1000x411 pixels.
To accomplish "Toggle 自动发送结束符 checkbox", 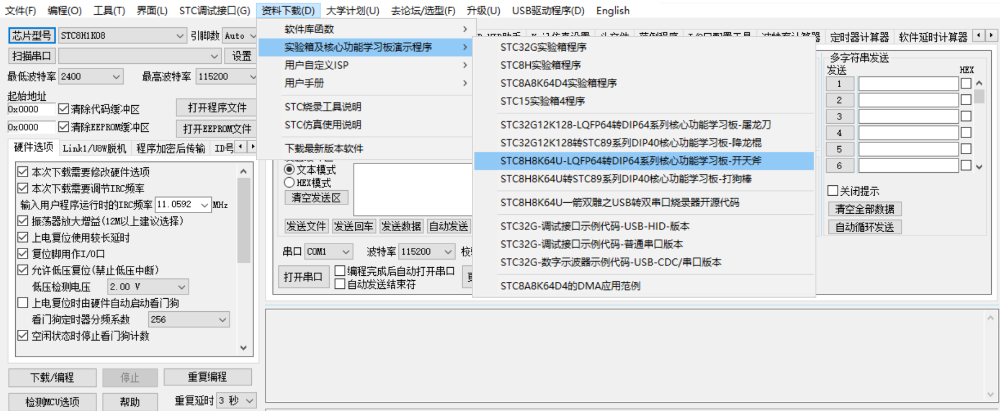I will point(340,284).
